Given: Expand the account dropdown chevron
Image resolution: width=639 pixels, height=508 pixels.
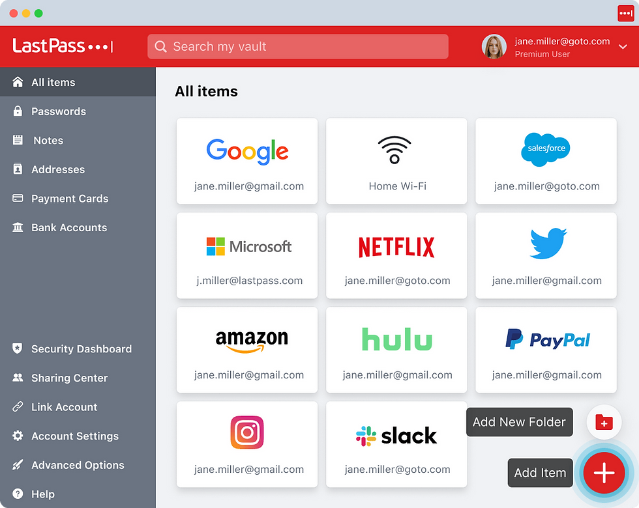Looking at the screenshot, I should (x=623, y=47).
